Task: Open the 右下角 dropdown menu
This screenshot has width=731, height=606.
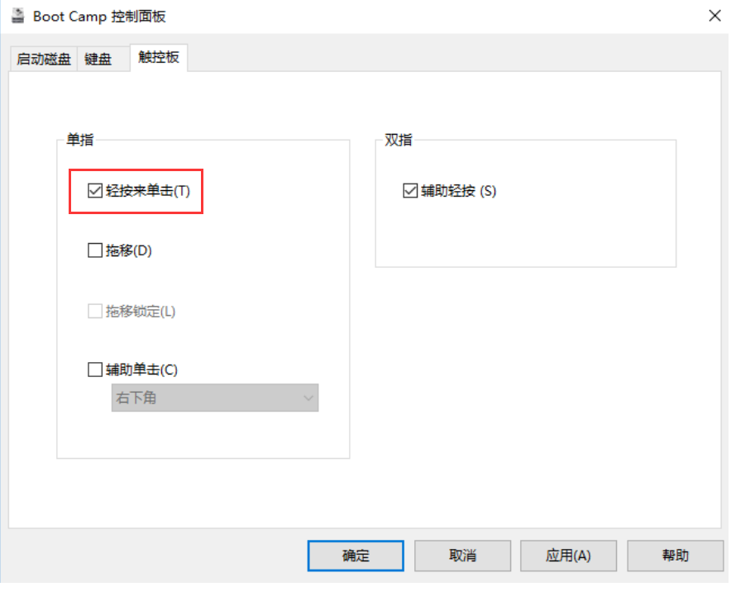Action: pos(215,398)
